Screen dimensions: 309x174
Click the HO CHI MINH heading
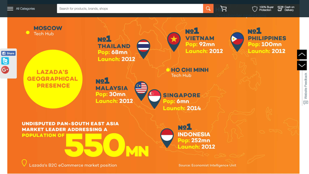190,70
